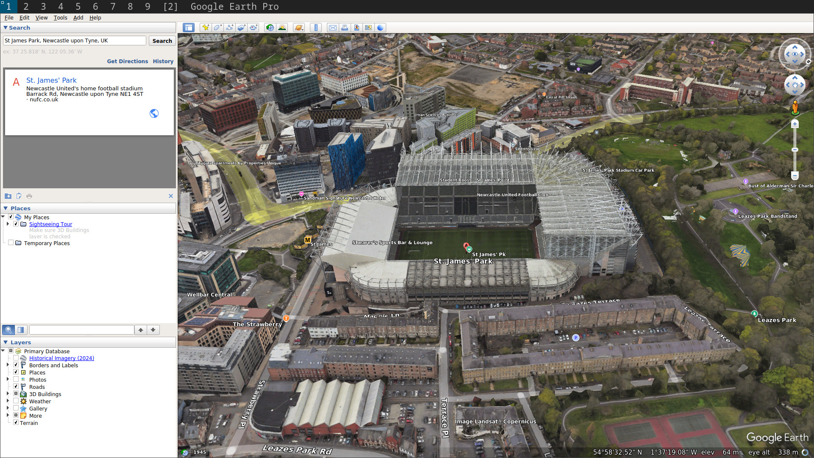
Task: Select the Add Path tool
Action: point(229,27)
